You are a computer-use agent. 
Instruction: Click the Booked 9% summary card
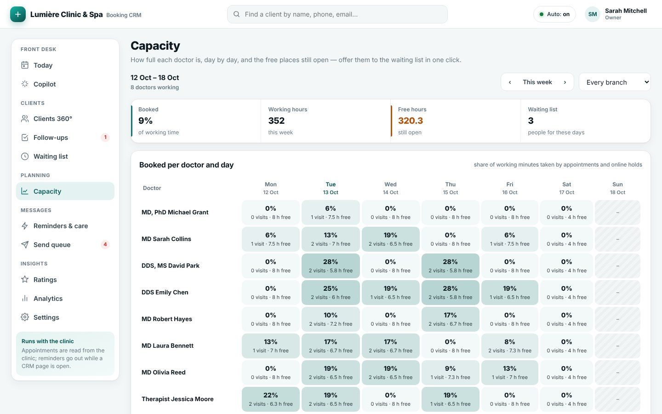[x=196, y=121]
